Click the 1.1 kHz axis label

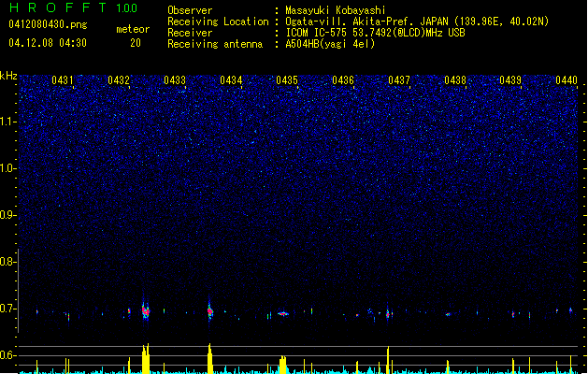(8, 122)
